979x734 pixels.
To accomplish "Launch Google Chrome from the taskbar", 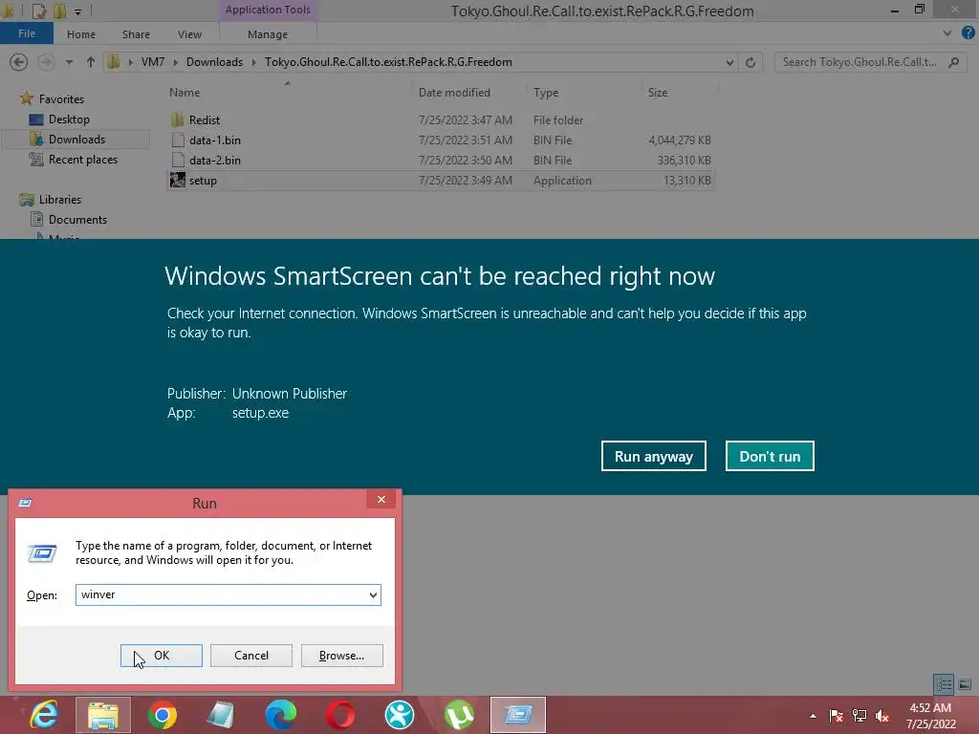I will pyautogui.click(x=163, y=715).
